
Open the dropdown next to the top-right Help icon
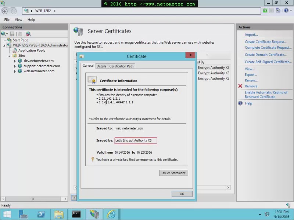coord(291,11)
